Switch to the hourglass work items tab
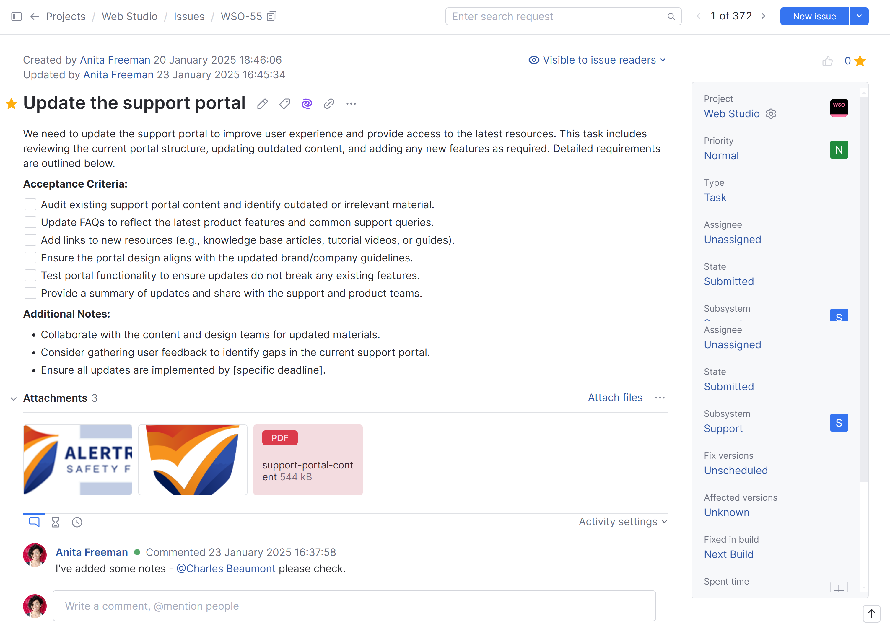The width and height of the screenshot is (890, 633). click(x=55, y=522)
